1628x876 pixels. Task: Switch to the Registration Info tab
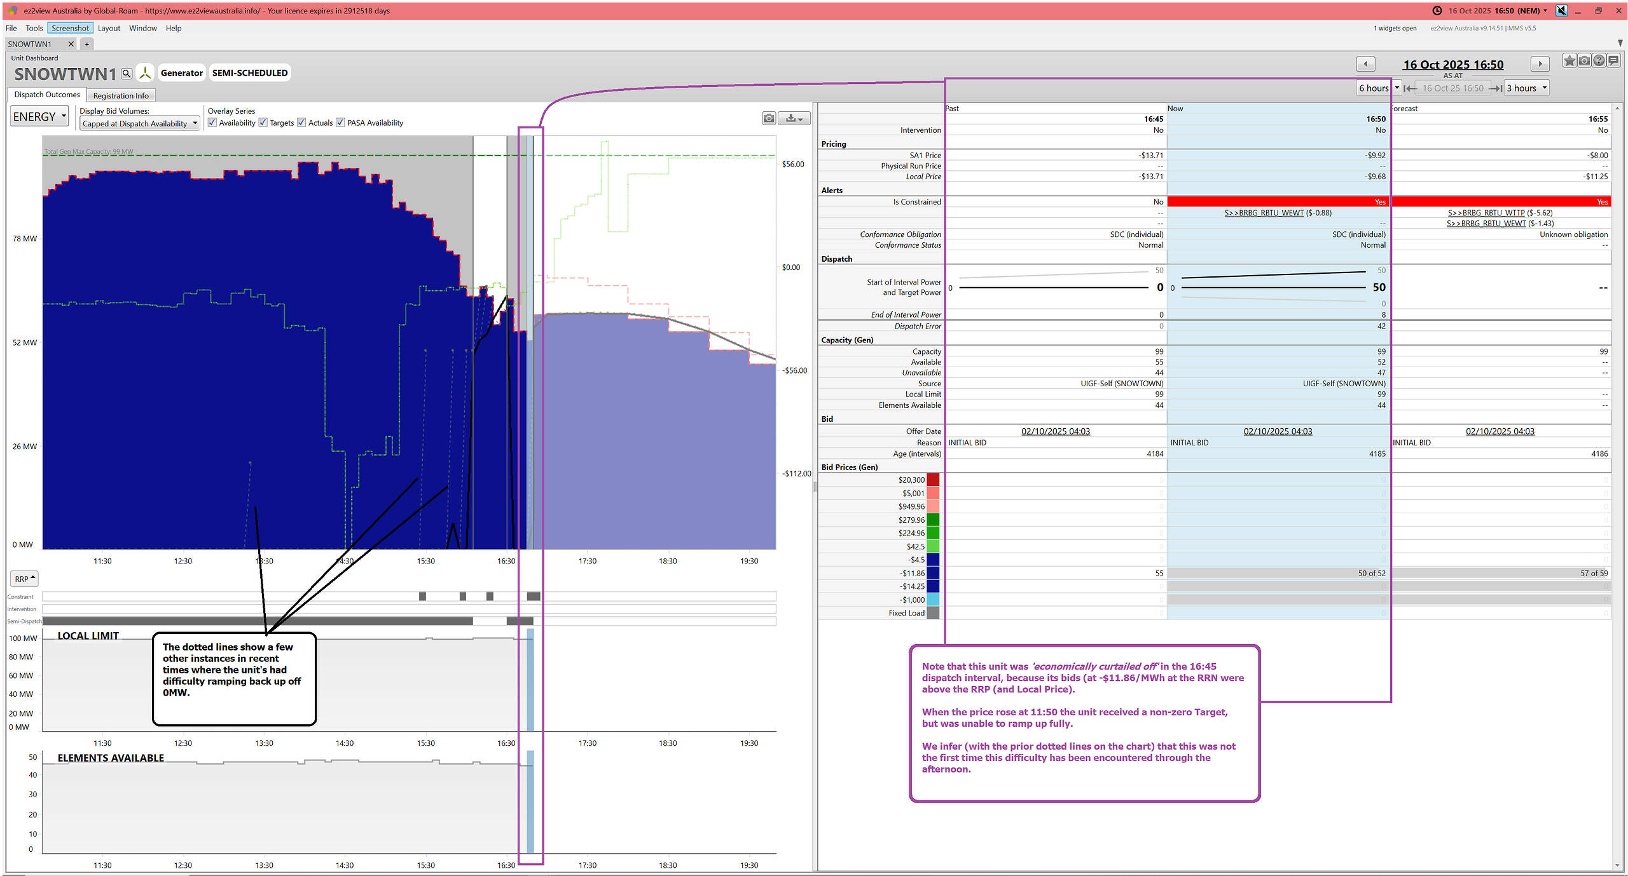121,96
